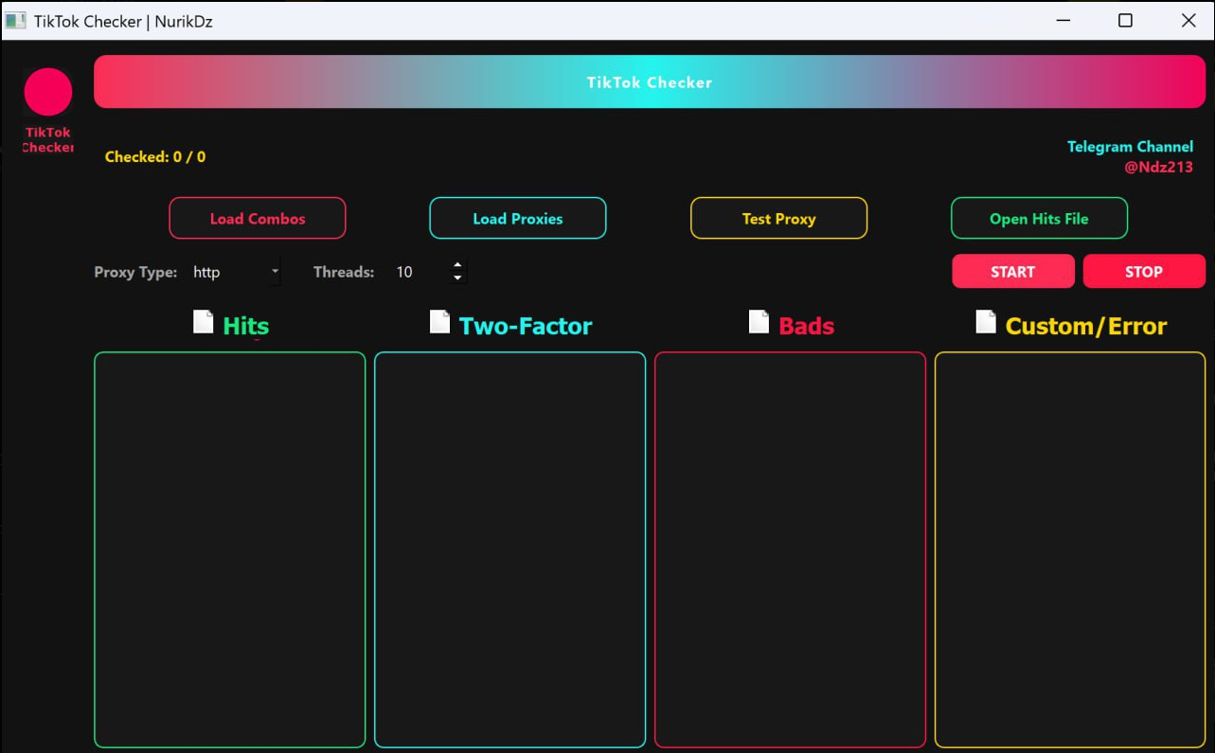
Task: Click inside the red Bads results box
Action: (x=790, y=549)
